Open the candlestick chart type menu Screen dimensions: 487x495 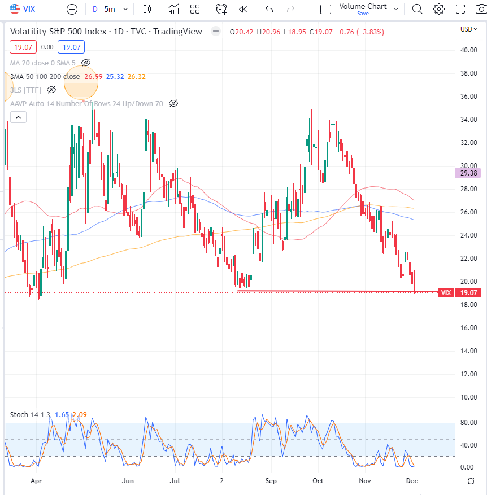click(x=147, y=9)
